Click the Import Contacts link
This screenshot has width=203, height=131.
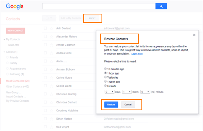(x=16, y=96)
